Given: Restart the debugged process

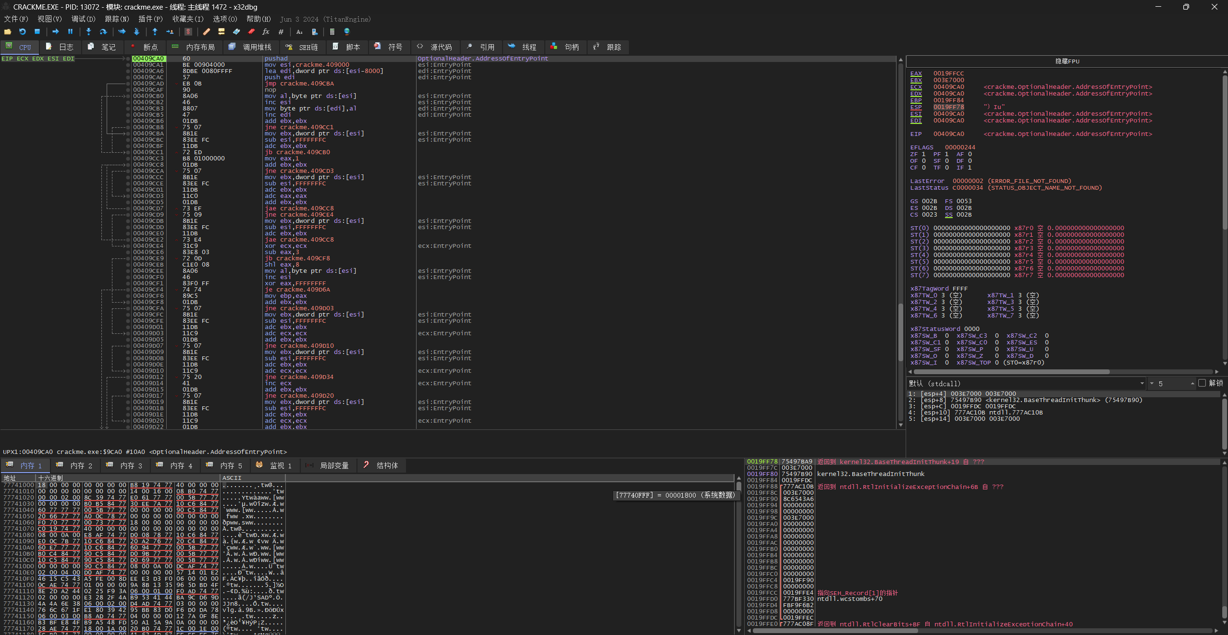Looking at the screenshot, I should click(x=22, y=32).
